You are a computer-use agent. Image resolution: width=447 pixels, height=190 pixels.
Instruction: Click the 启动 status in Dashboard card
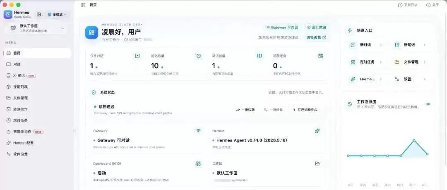pyautogui.click(x=101, y=173)
